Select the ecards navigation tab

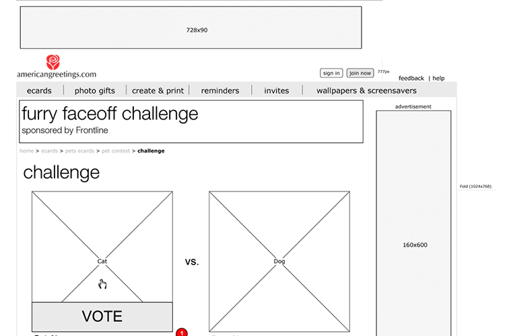point(39,91)
